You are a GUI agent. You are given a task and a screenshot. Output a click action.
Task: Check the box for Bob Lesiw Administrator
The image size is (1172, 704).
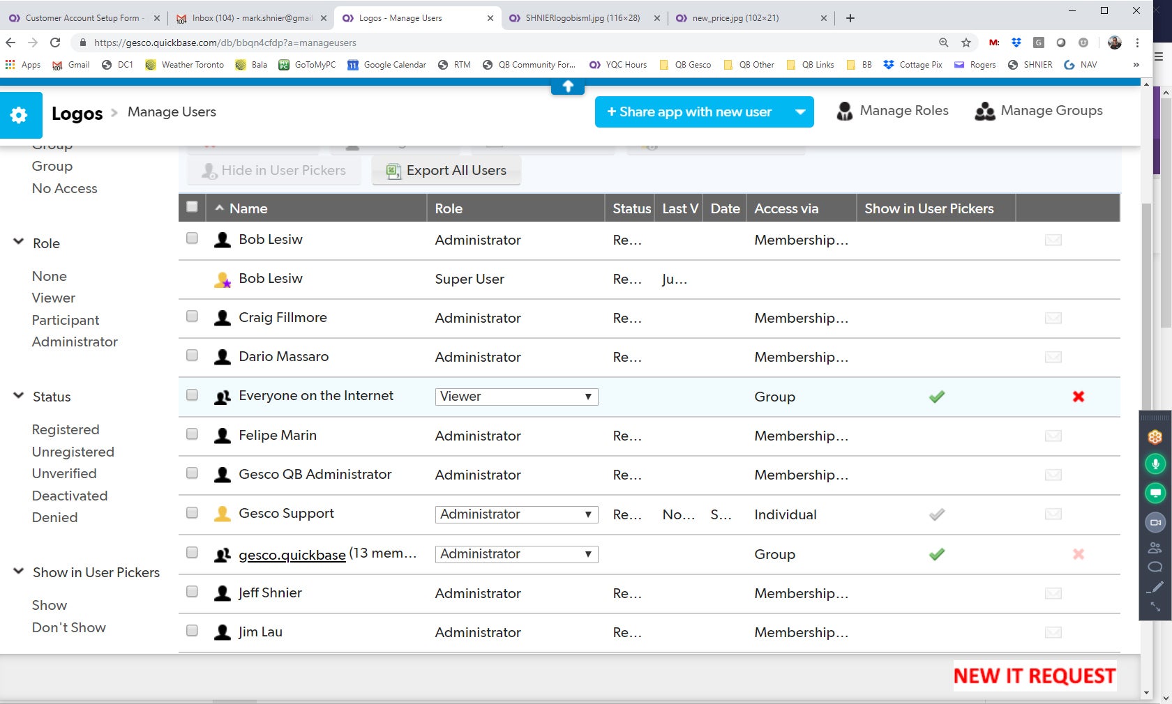[x=192, y=238]
